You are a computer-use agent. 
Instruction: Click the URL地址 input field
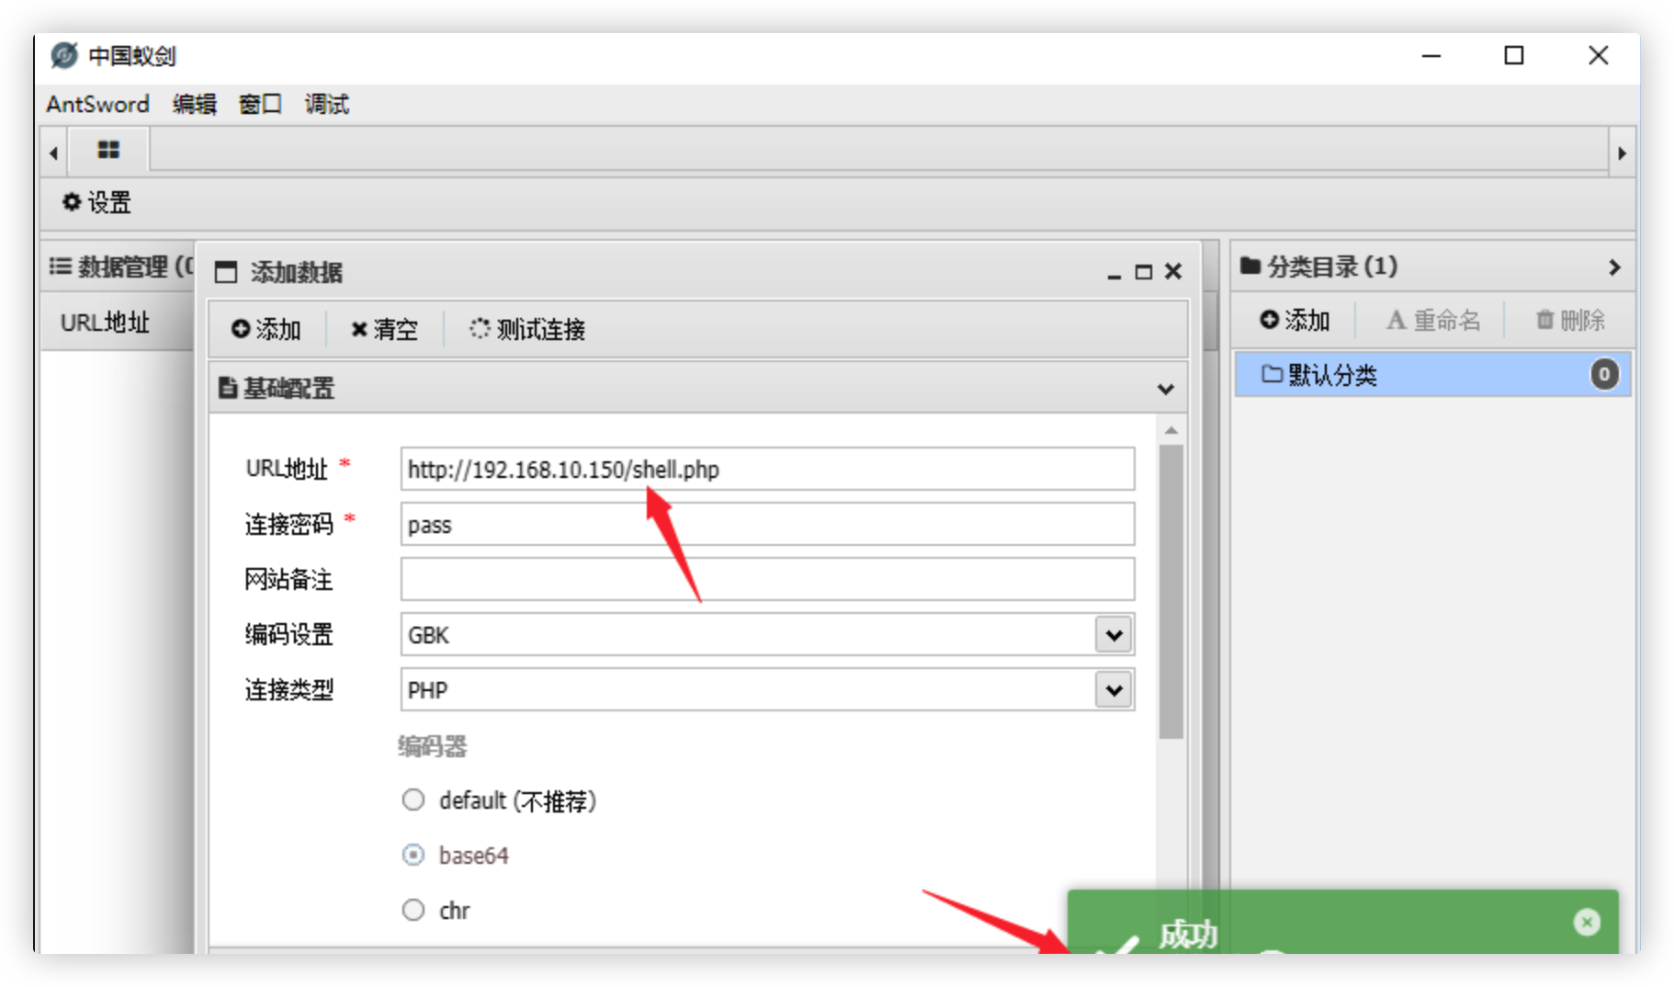click(767, 470)
